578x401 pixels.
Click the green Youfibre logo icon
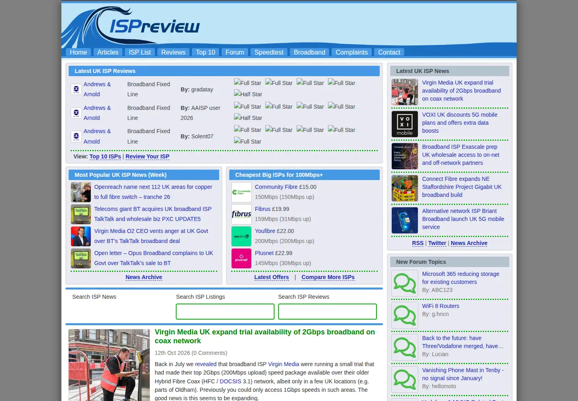[x=241, y=236]
